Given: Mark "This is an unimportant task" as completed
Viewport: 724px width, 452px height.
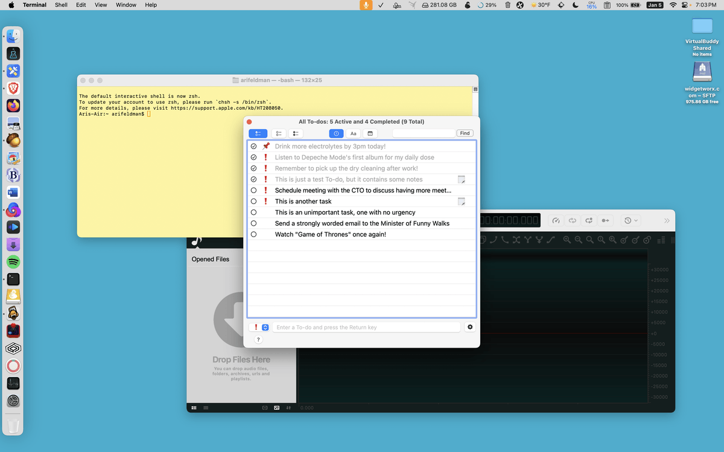Looking at the screenshot, I should [x=253, y=212].
